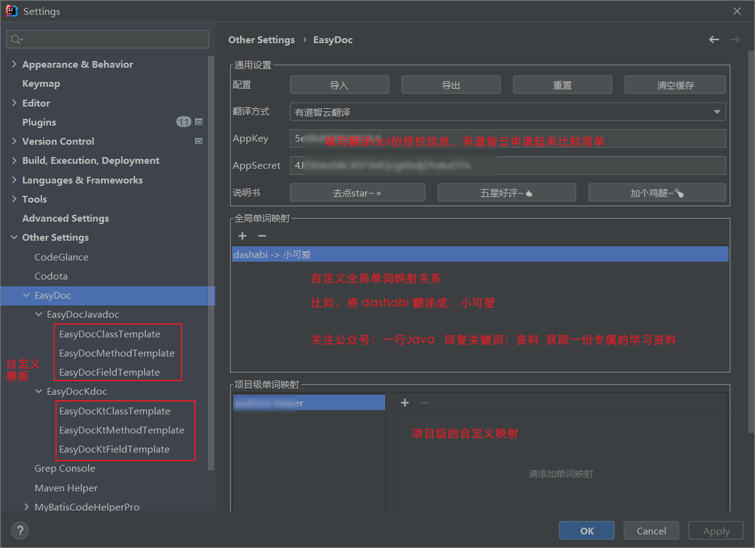Expand Appearance & Behavior section
Image resolution: width=755 pixels, height=548 pixels.
tap(14, 64)
